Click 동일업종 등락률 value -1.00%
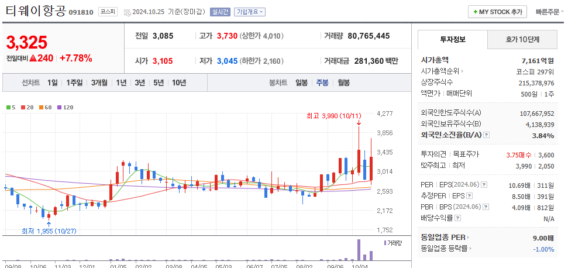Screen dimensions: 575x268 tap(543, 249)
